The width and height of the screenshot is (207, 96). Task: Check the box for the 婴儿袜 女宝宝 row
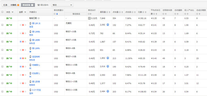2,25
